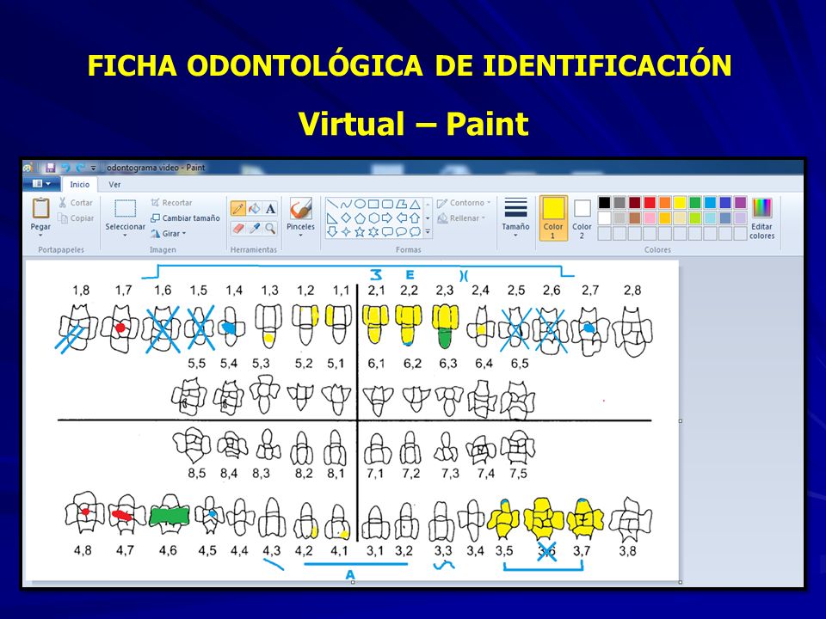
Task: Expand the Pegar dropdown arrow
Action: click(x=40, y=236)
